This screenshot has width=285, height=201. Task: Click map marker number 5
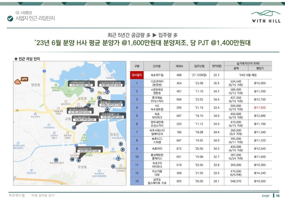(x=121, y=144)
